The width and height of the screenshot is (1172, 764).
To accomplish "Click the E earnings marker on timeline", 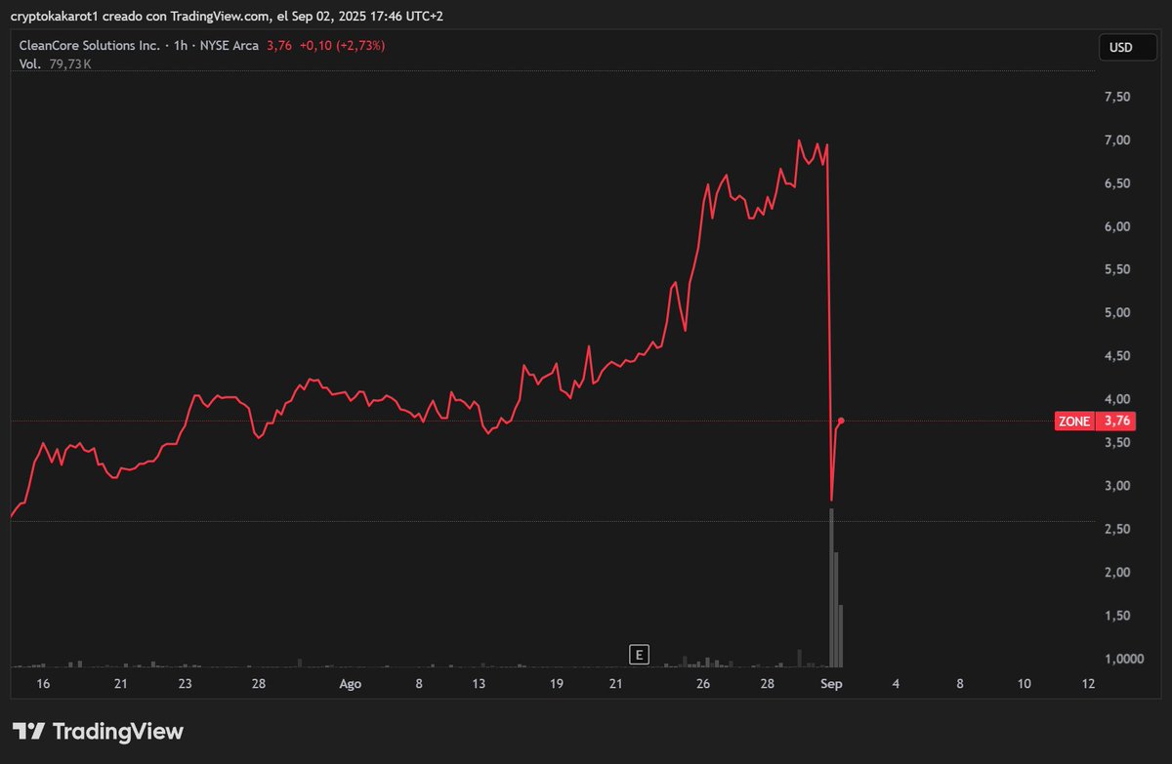I will 640,654.
